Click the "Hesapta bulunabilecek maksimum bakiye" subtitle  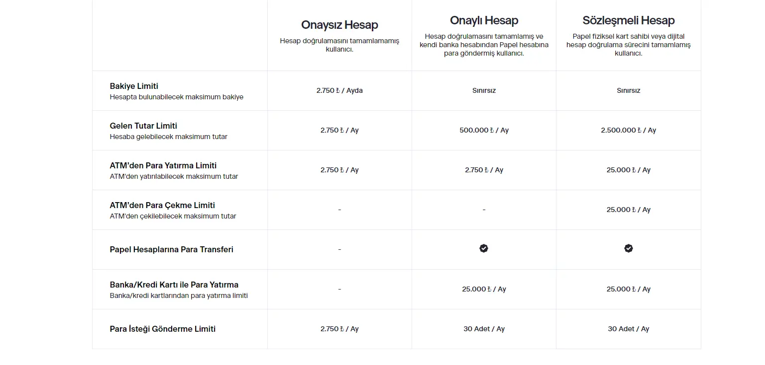click(177, 97)
